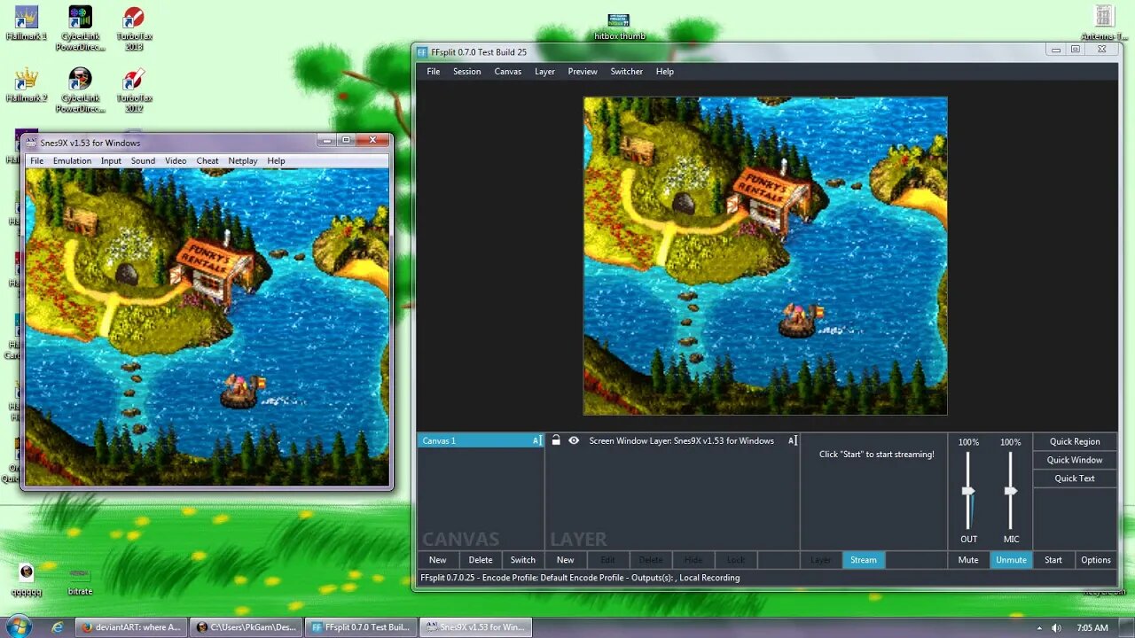Click the highlighted Unmute button

click(x=1011, y=560)
